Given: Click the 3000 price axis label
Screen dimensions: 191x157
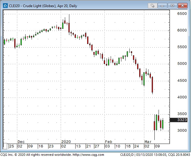Looking at the screenshot, I should click(182, 131).
